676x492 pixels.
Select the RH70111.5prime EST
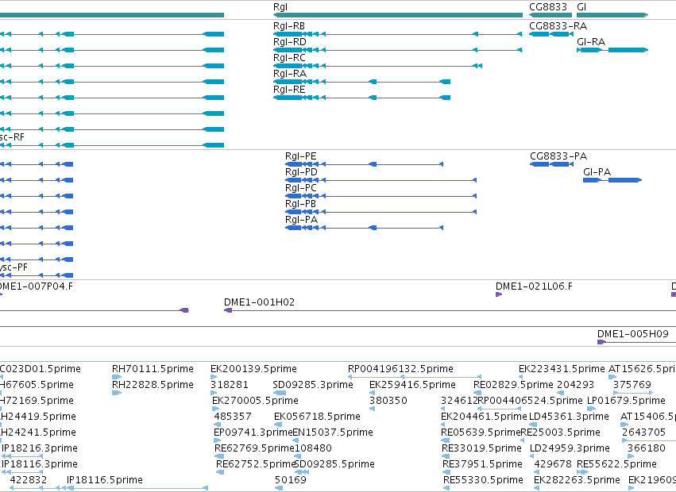point(117,377)
